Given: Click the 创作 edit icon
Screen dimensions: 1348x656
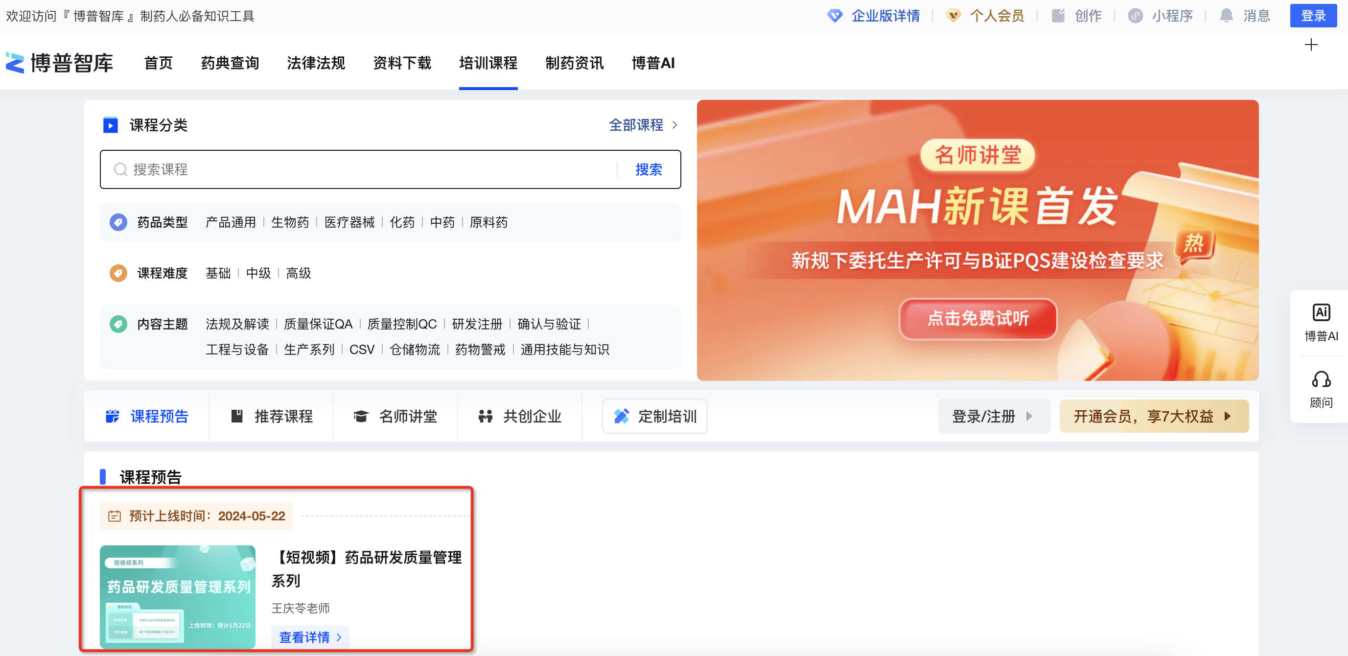Looking at the screenshot, I should (x=1058, y=16).
